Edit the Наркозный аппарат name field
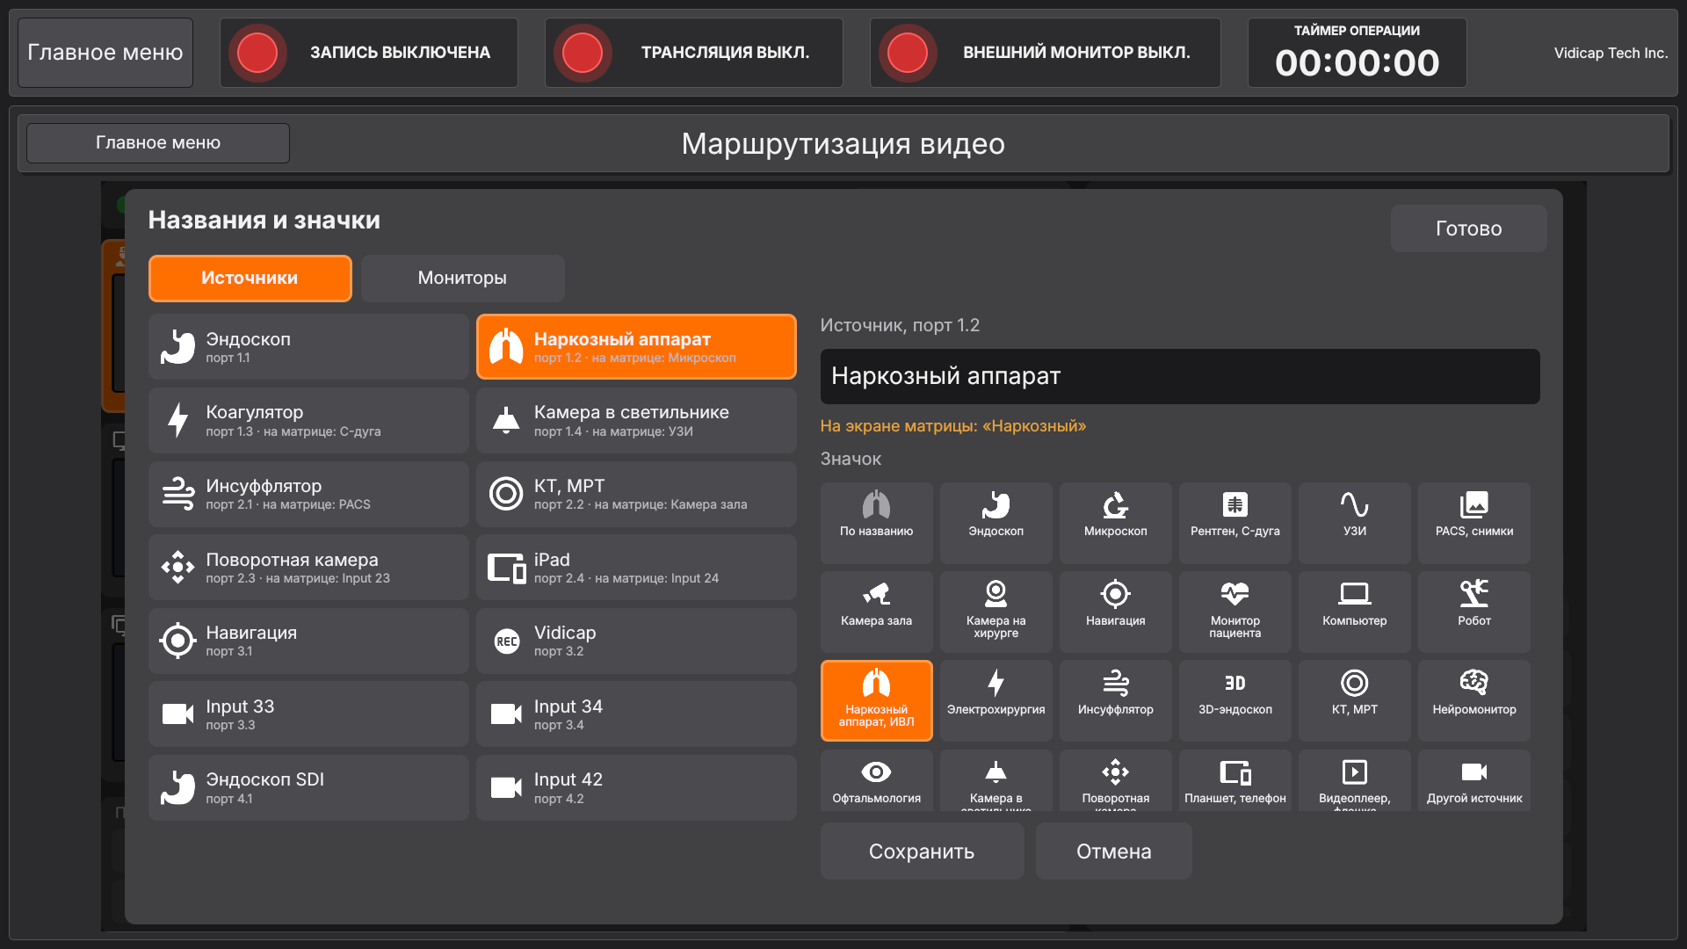This screenshot has width=1687, height=949. click(1179, 376)
